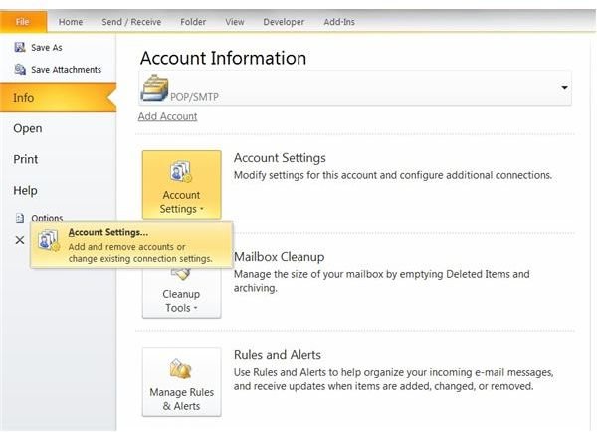597x432 pixels.
Task: Select Help in the backstage menu
Action: pyautogui.click(x=25, y=190)
